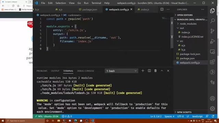The width and height of the screenshot is (219, 123).
Task: Open the Extensions view
Action: point(212,62)
